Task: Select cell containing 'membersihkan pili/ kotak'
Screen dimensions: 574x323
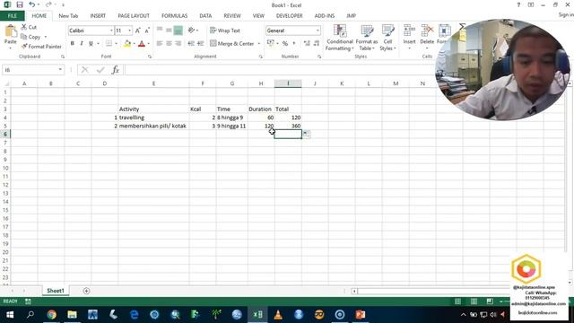Action: [x=153, y=126]
